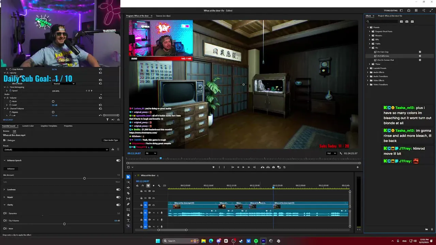Click the filter funnel in Effect Controls
436x245 pixels.
point(108,119)
